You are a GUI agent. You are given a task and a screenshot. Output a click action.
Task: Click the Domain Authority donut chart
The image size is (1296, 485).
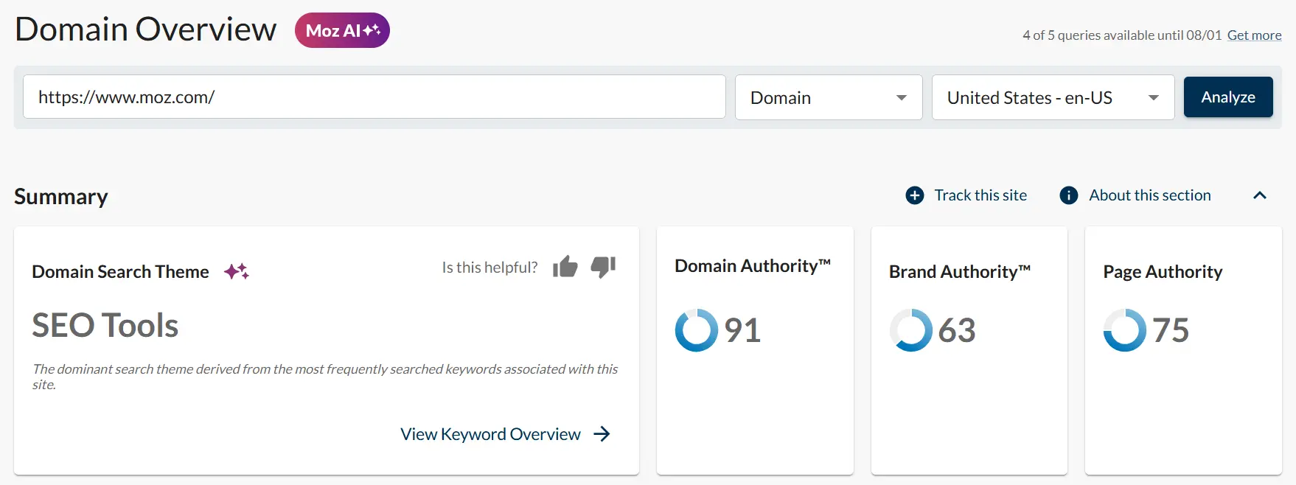pyautogui.click(x=697, y=330)
